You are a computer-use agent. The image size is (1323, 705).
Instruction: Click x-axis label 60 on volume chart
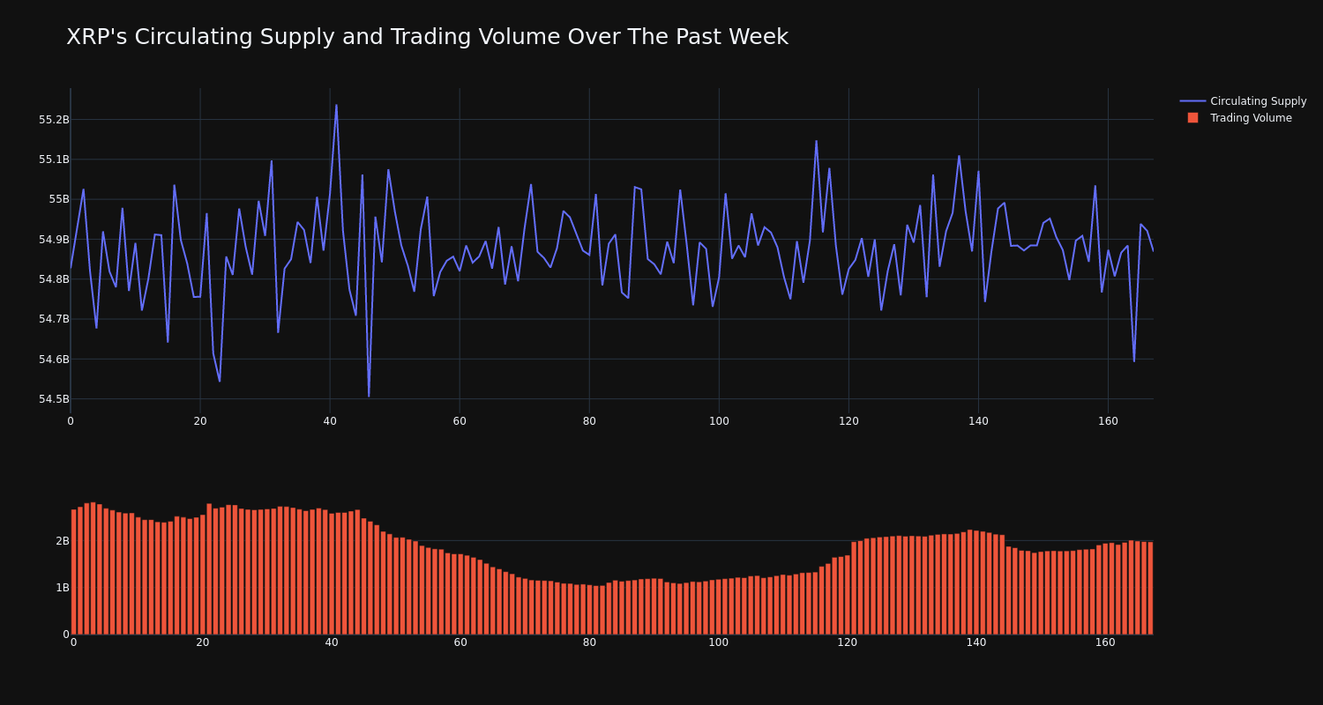point(460,642)
